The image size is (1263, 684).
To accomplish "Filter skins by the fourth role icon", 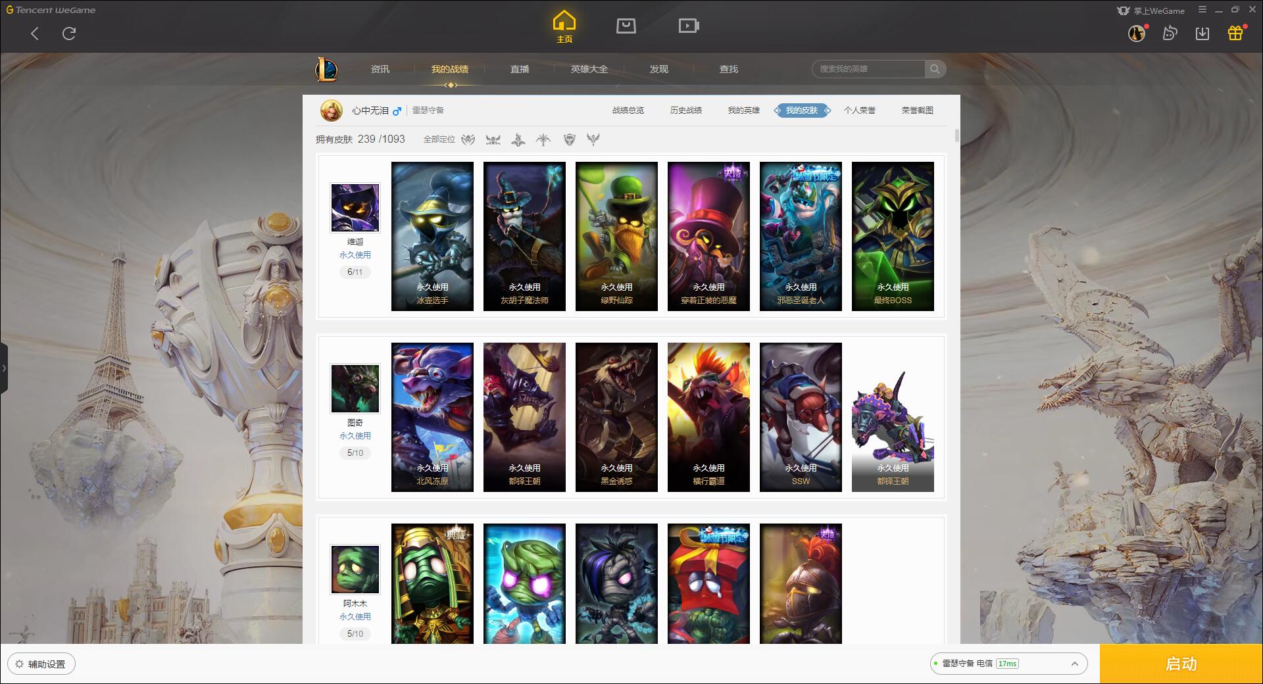I will coord(543,139).
